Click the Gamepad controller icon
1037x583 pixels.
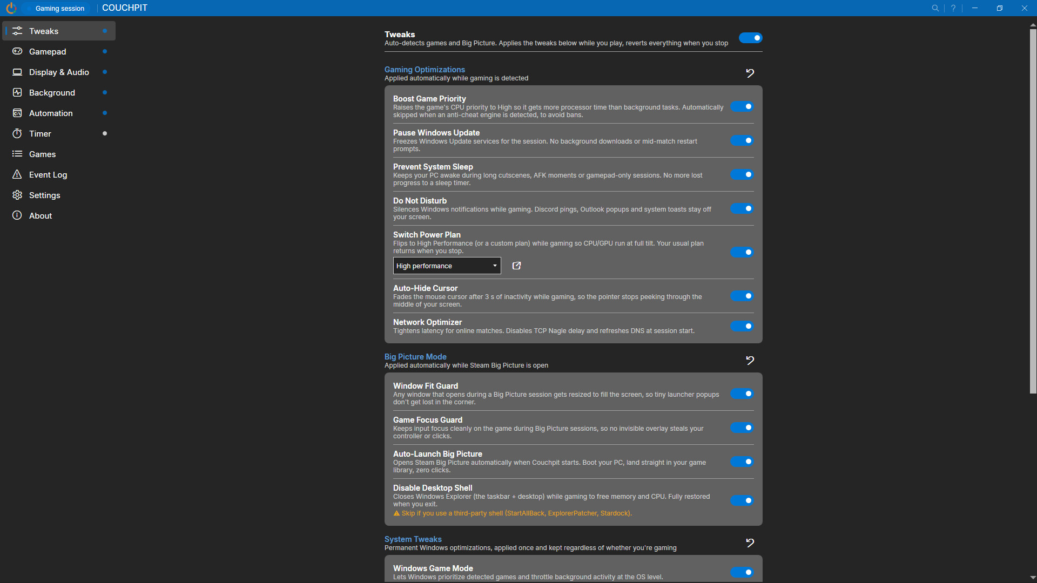[17, 51]
